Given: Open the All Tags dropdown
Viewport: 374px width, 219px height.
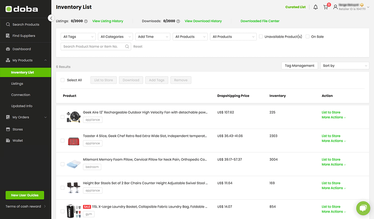Looking at the screenshot, I should click(x=78, y=37).
